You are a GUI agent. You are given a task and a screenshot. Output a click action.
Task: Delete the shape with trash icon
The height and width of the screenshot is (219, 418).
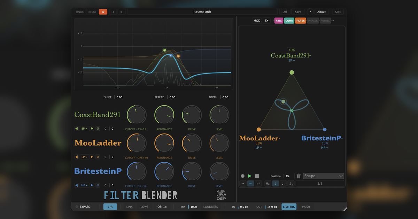(x=299, y=176)
